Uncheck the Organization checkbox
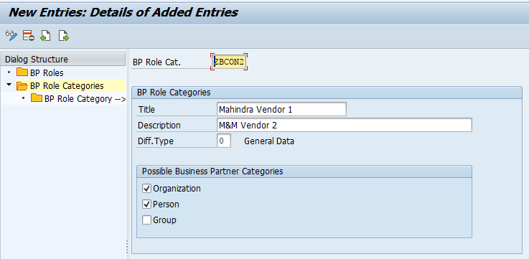The image size is (529, 259). 146,189
